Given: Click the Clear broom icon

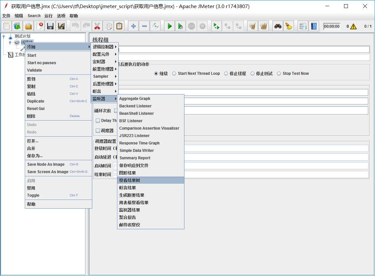Looking at the screenshot, I should tap(252, 26).
